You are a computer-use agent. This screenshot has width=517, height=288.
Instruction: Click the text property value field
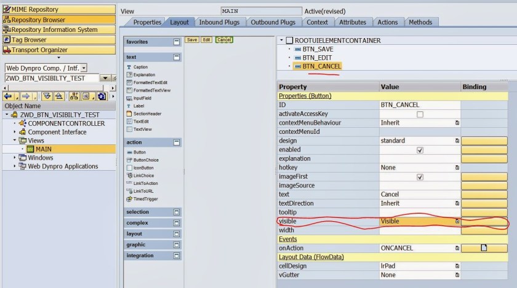[x=419, y=195]
